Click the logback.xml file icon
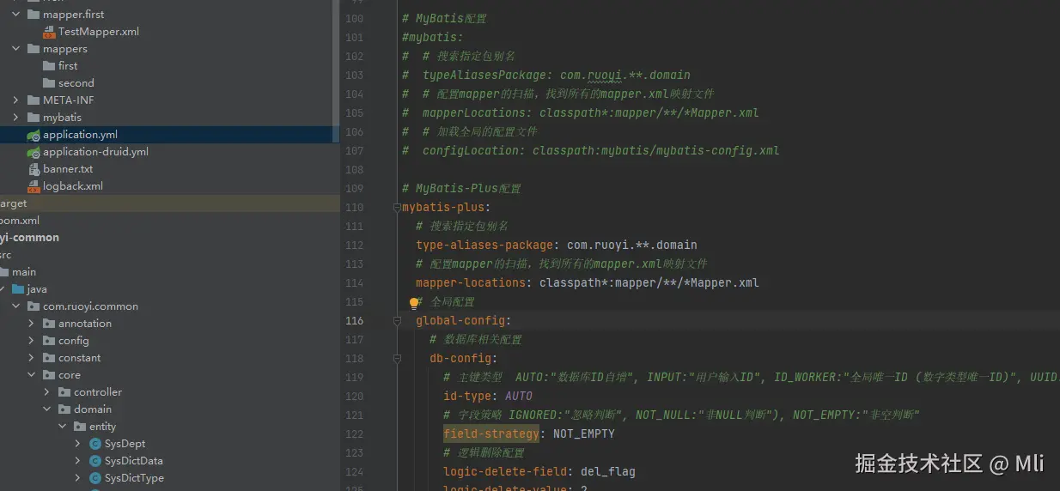 point(34,186)
